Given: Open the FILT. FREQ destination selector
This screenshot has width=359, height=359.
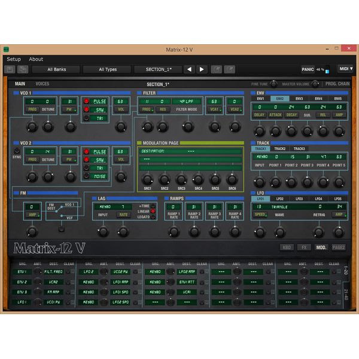Looking at the screenshot, I should (x=53, y=272).
